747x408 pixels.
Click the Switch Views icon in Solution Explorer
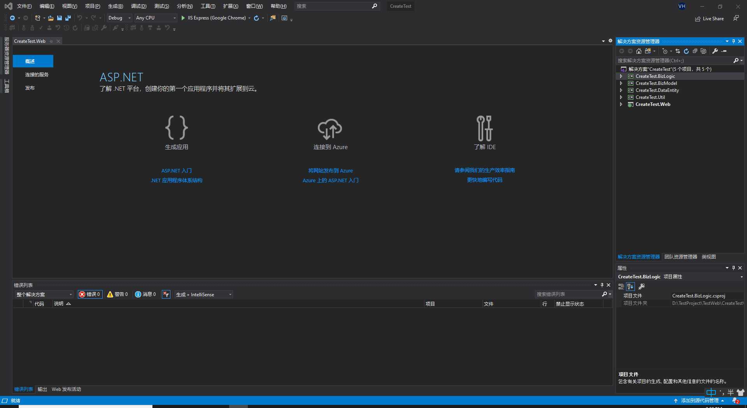[647, 51]
